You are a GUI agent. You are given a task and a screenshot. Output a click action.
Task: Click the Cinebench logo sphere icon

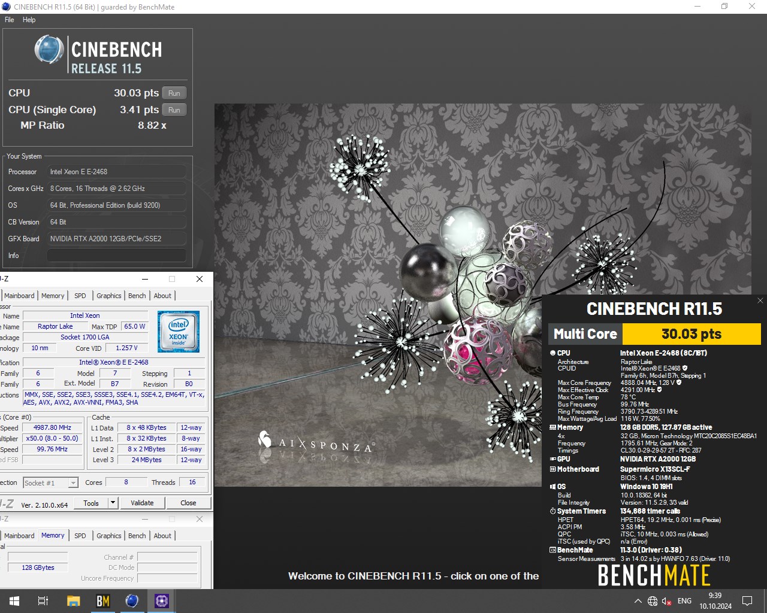tap(49, 50)
